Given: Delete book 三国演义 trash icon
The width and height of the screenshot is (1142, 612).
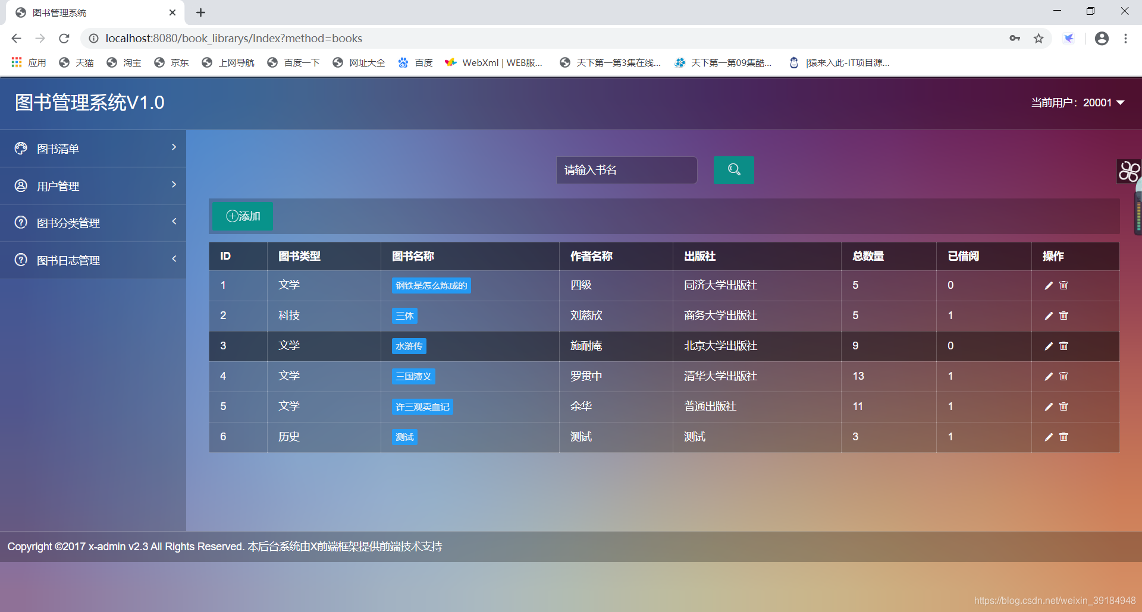Looking at the screenshot, I should point(1064,376).
